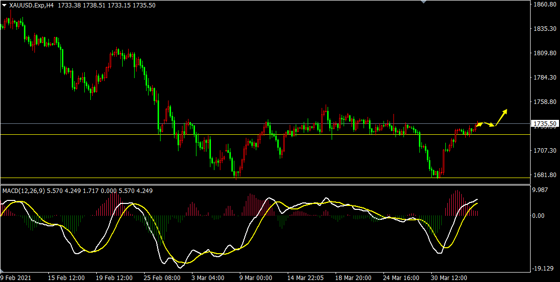This screenshot has height=282, width=560.
Task: Click the 9 Mar 00:00 time axis label
Action: tap(256, 278)
